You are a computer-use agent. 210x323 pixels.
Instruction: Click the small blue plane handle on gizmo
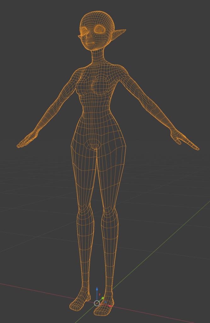106,302
